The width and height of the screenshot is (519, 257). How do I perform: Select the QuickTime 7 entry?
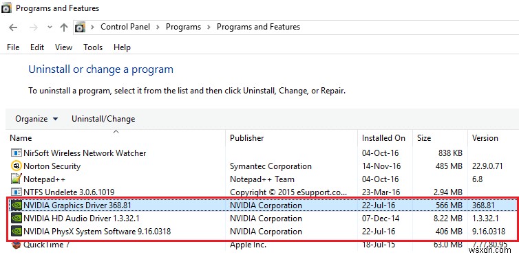pos(46,245)
